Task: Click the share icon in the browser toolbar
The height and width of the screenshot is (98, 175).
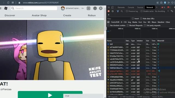Action: point(157,2)
